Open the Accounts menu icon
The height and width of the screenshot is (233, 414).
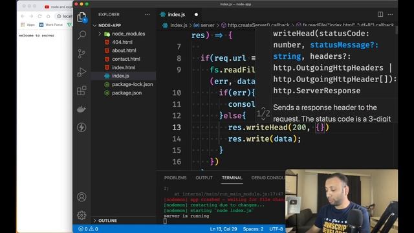click(82, 197)
